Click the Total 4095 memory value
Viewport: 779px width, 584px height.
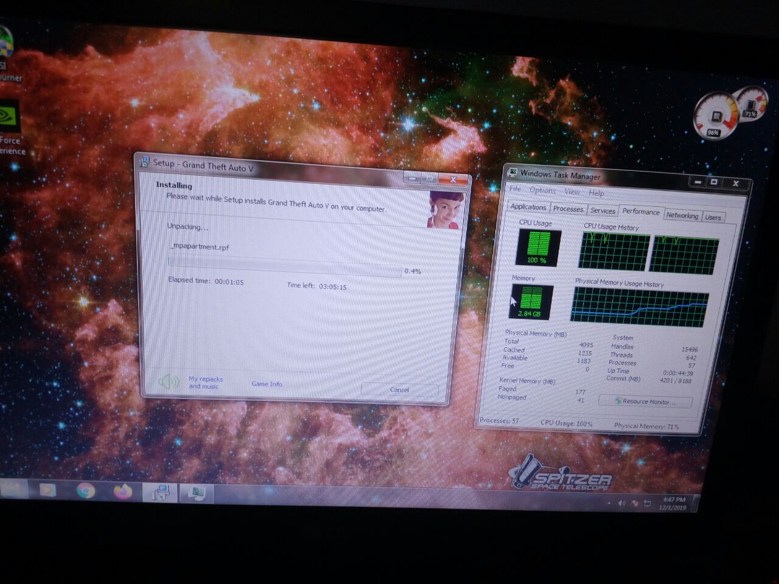(585, 345)
